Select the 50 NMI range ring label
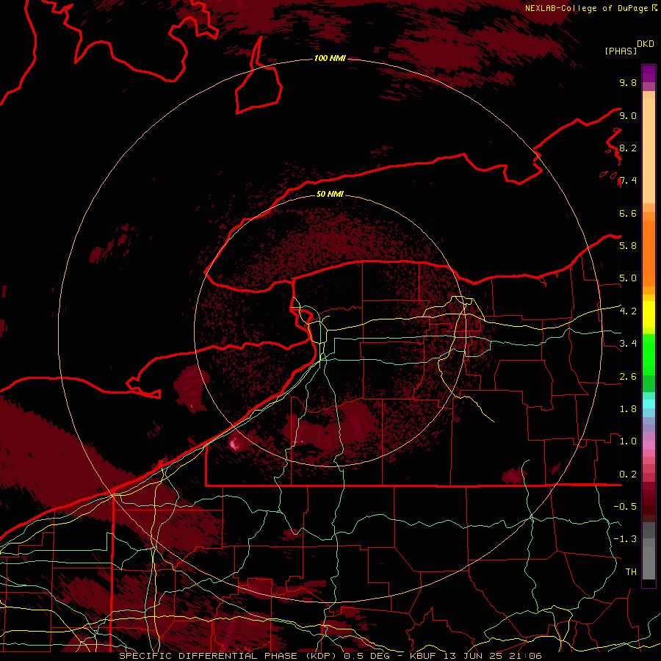661x661 pixels. 330,194
